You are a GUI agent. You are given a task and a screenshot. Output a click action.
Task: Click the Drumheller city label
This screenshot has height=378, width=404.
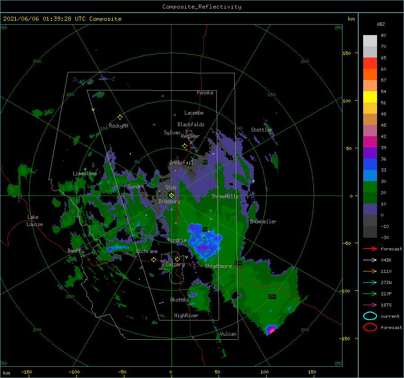[263, 222]
